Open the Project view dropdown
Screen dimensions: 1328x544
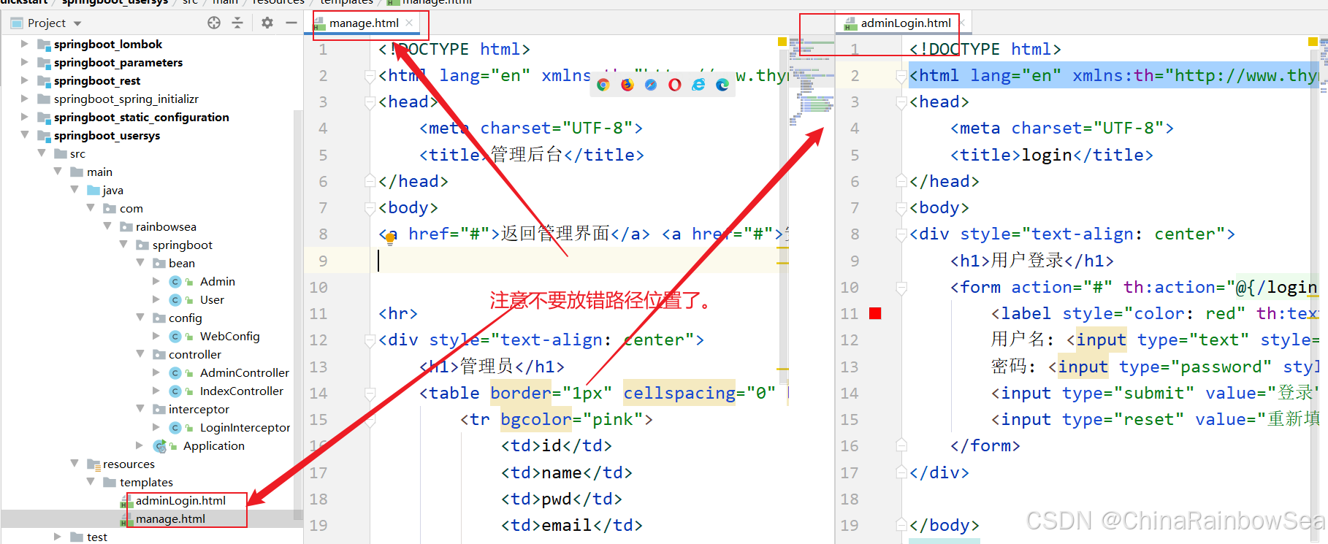point(77,23)
